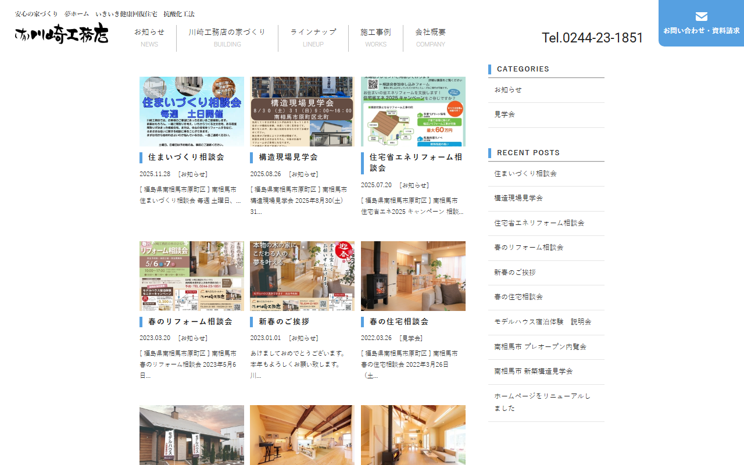Viewport: 744px width, 465px height.
Task: Open the 新春のご挨拶 post thumbnail image
Action: click(302, 276)
